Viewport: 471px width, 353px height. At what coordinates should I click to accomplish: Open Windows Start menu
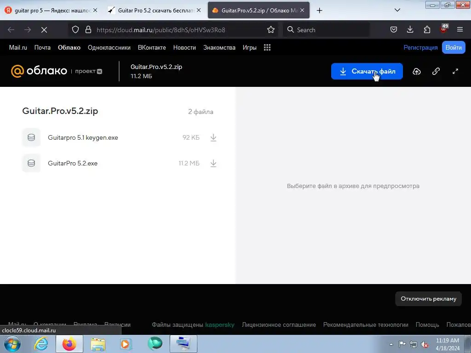pyautogui.click(x=12, y=344)
